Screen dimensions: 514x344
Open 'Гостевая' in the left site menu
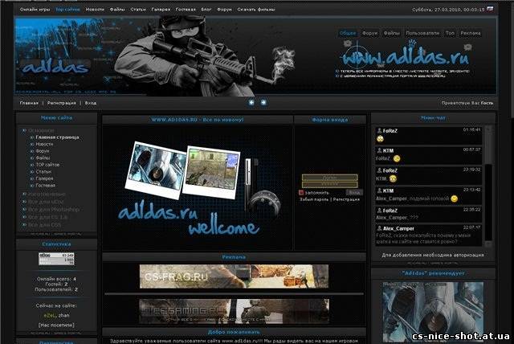click(45, 186)
